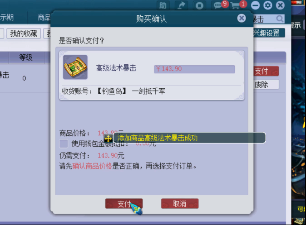Image resolution: width=306 pixels, height=225 pixels.
Task: Confirm payment with the 支付 button in dialog
Action: 124,204
